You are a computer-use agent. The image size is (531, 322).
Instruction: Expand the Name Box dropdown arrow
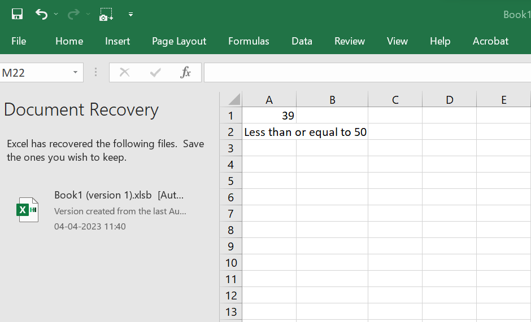[75, 72]
